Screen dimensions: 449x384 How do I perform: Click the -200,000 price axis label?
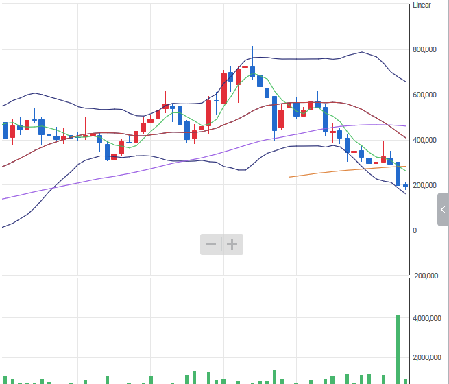click(x=425, y=276)
